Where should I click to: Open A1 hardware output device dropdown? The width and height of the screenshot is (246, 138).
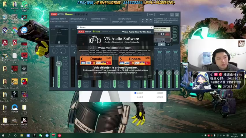pyautogui.click(x=142, y=20)
